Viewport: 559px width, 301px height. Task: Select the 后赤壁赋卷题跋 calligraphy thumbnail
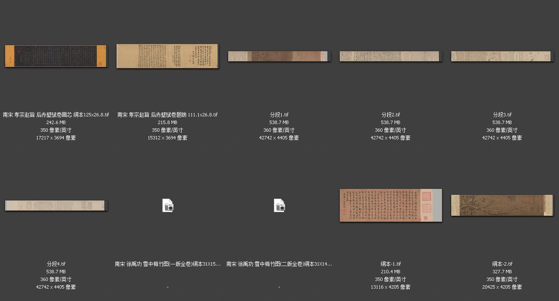coord(167,56)
